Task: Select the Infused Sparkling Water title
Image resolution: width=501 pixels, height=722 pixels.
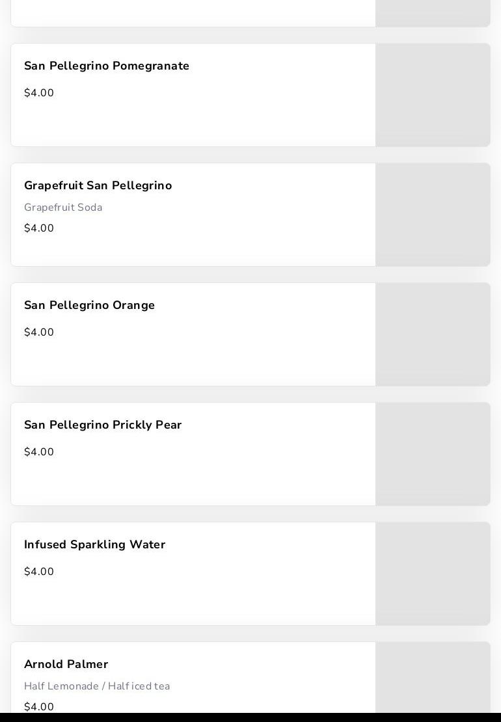Action: tap(95, 545)
